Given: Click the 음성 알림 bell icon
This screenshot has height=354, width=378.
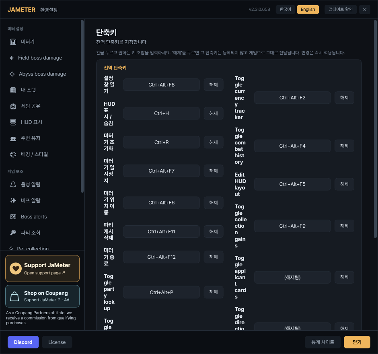Looking at the screenshot, I should 13,185.
